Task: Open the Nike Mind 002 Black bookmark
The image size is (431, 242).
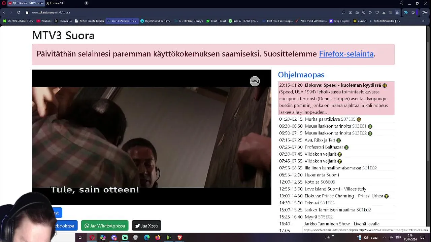Action: [x=311, y=21]
